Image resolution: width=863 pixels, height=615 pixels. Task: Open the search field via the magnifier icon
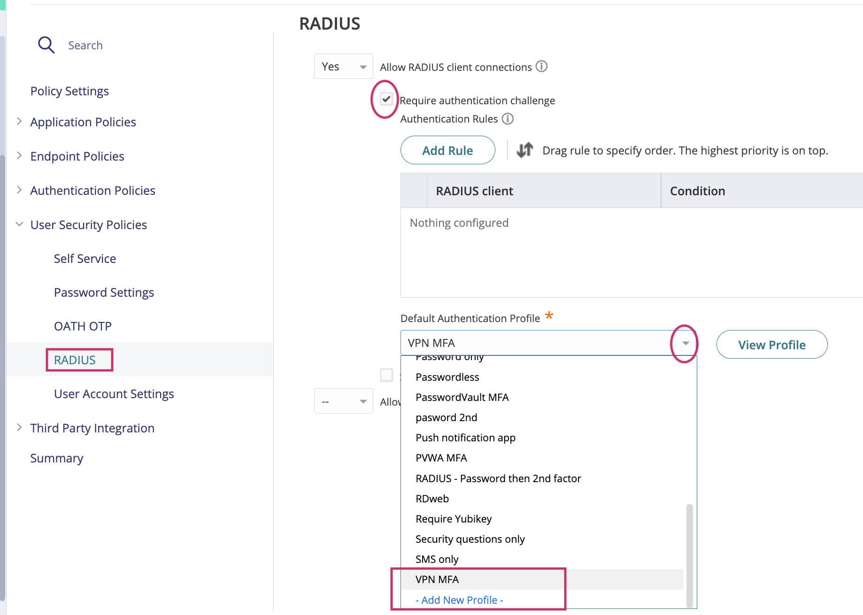[x=46, y=45]
